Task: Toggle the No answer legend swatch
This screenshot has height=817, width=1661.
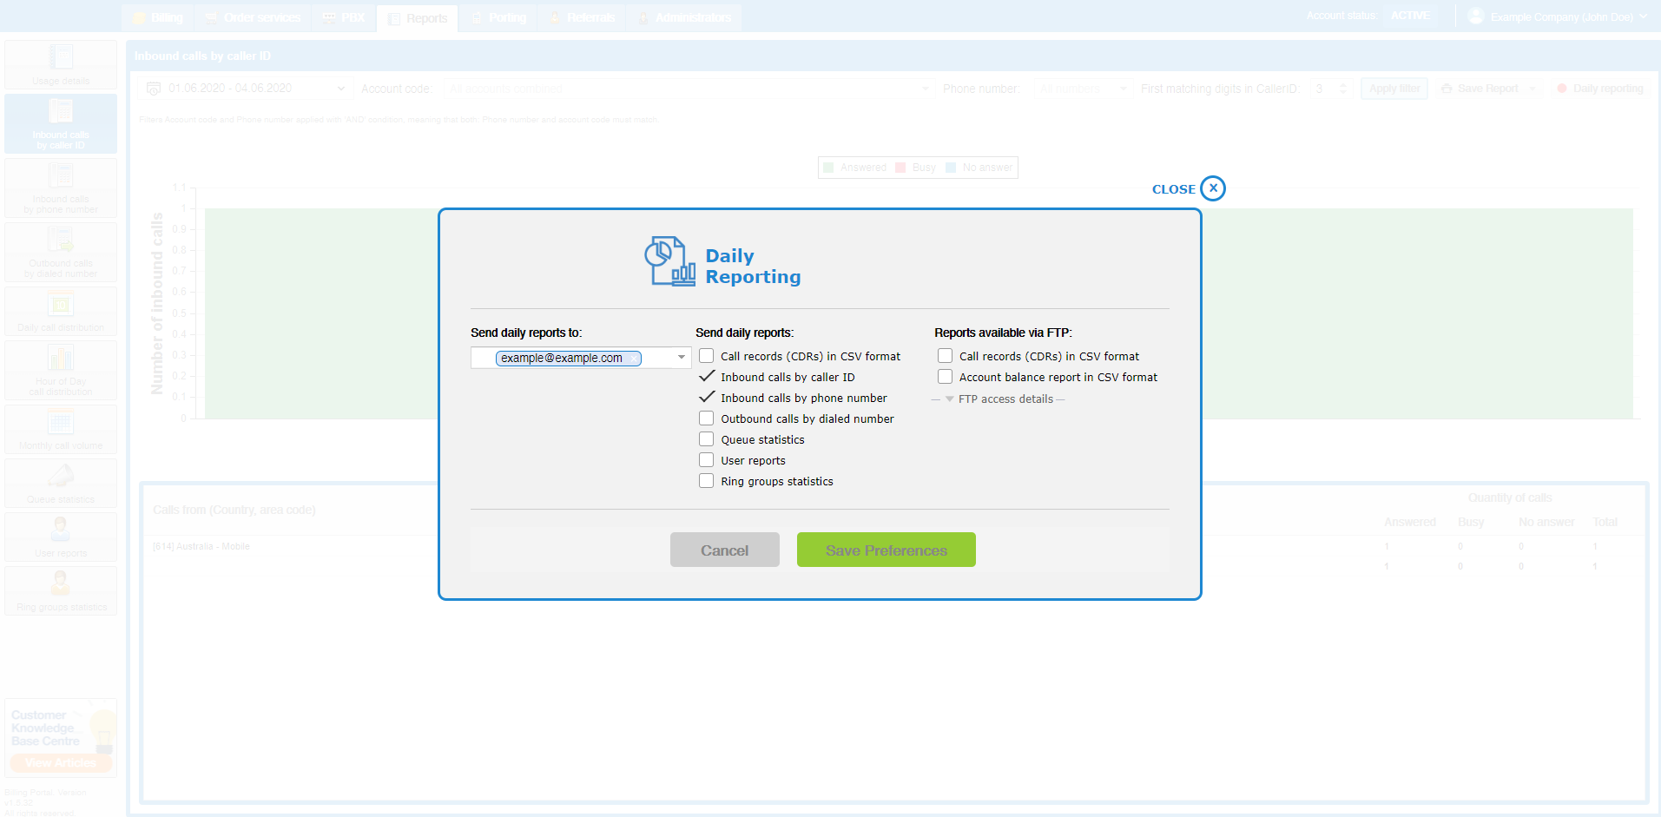Action: [x=951, y=168]
